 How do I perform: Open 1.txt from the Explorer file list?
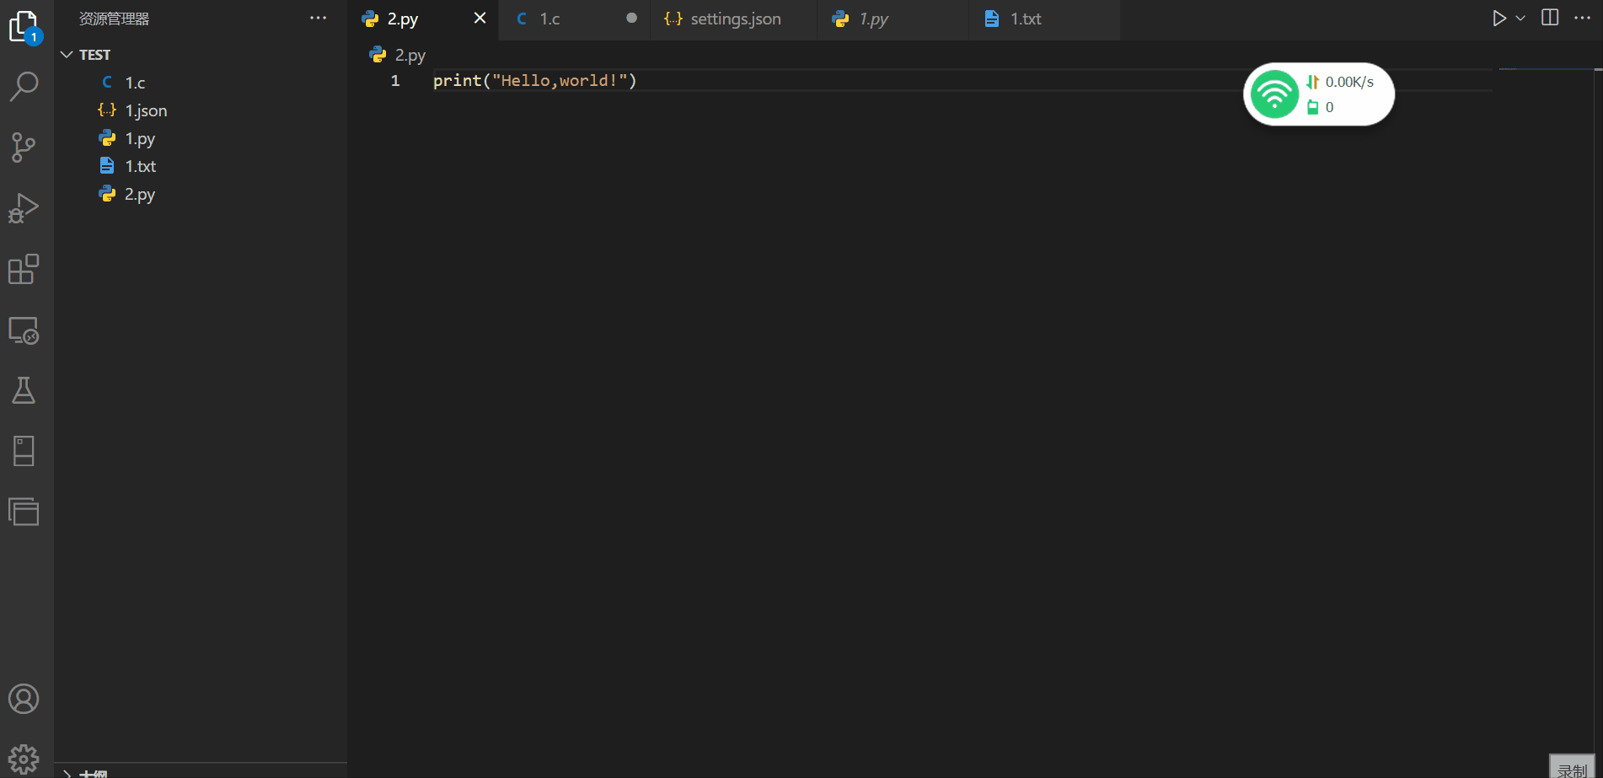tap(140, 166)
